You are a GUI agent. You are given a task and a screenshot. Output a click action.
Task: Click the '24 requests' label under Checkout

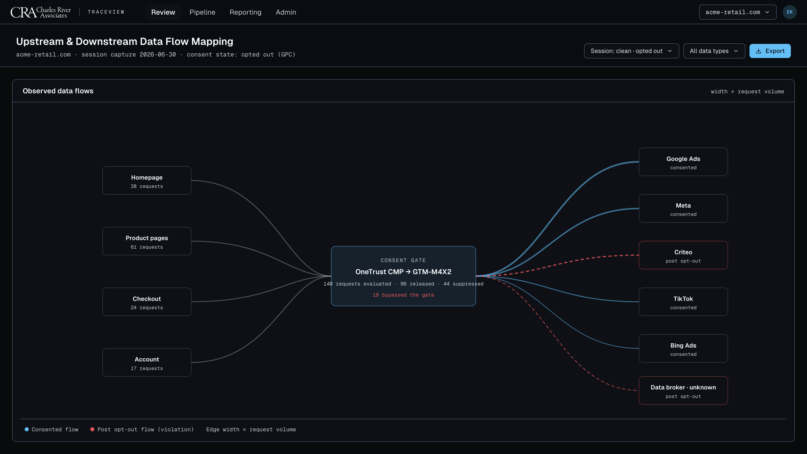click(147, 308)
